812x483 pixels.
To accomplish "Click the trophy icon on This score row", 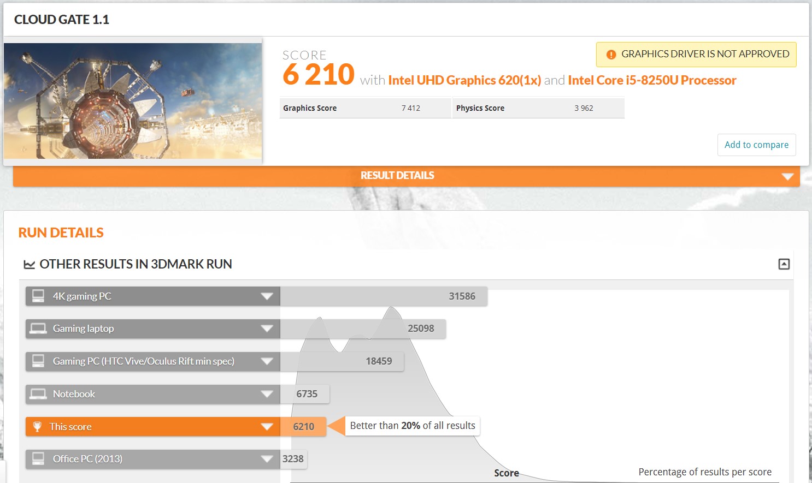I will (x=37, y=426).
